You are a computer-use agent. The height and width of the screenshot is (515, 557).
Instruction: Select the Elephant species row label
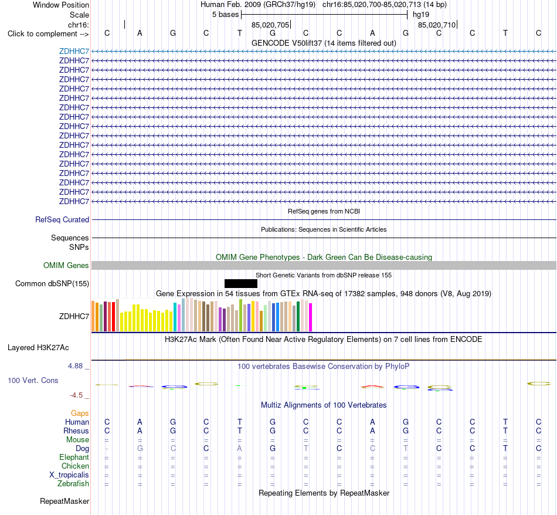coord(74,457)
